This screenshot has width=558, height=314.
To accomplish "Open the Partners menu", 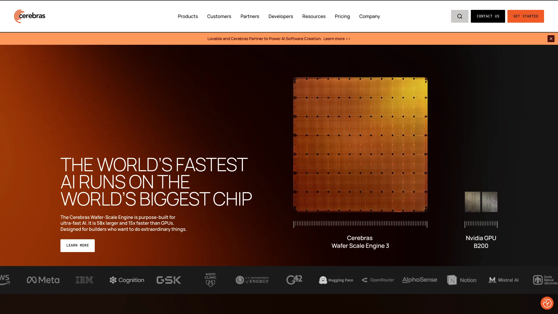I will tap(250, 16).
